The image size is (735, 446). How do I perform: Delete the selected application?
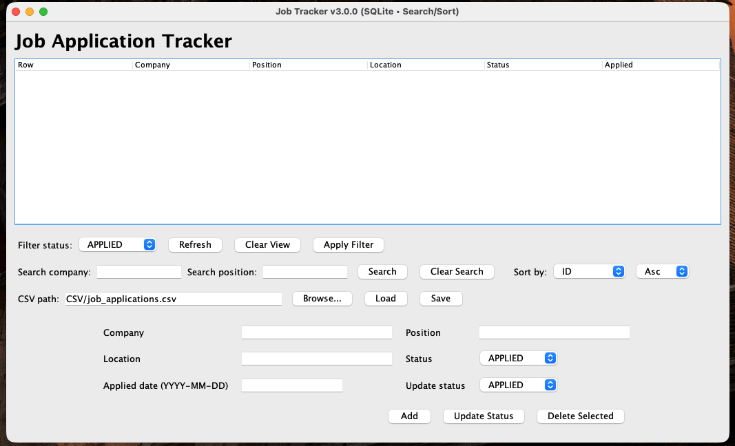tap(580, 416)
